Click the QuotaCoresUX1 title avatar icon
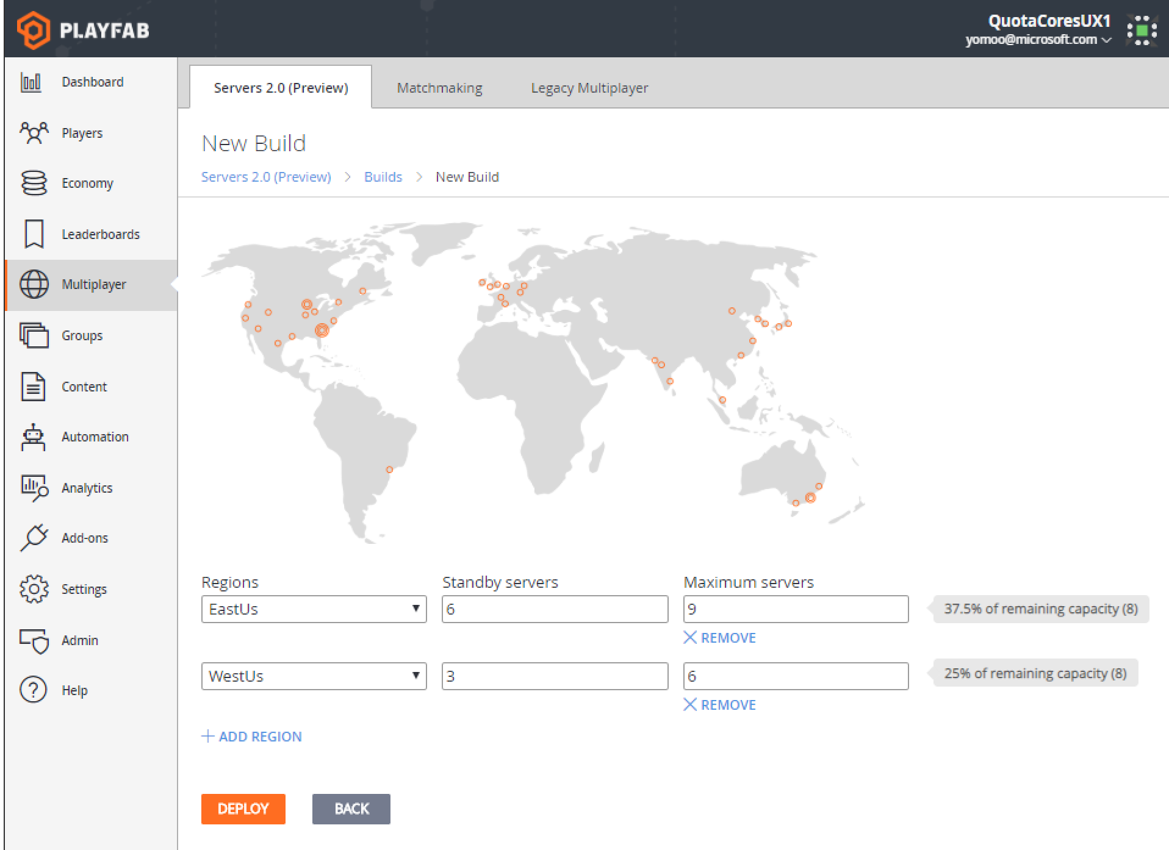 click(x=1142, y=30)
